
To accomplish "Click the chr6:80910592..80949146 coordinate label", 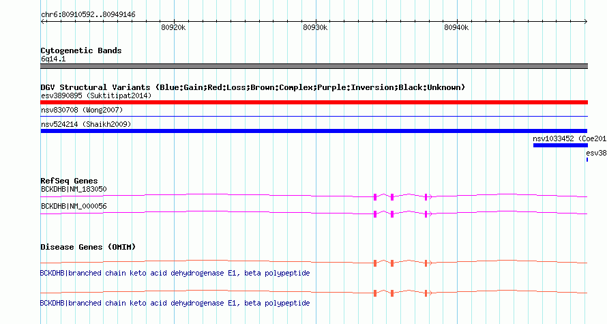I will pos(88,15).
